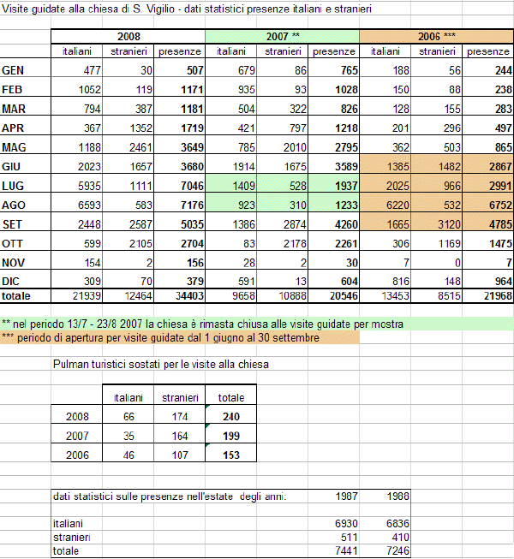This screenshot has height=559, width=514.
Task: Click the orange footnote 'periodo di apertura per visite guidate'
Action: coord(179,337)
